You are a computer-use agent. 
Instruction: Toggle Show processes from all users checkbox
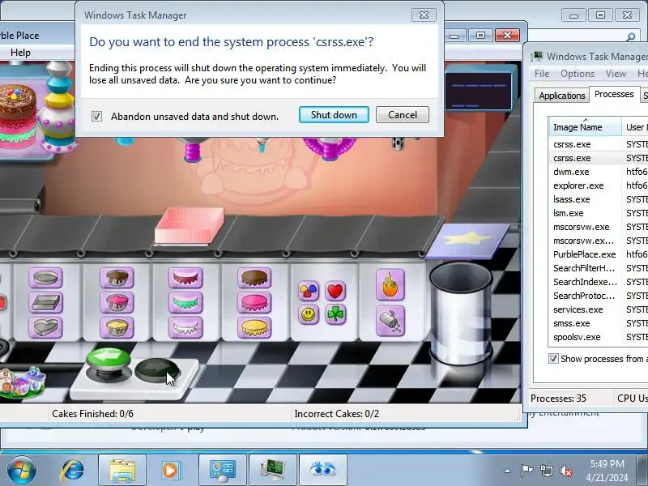[x=553, y=359]
